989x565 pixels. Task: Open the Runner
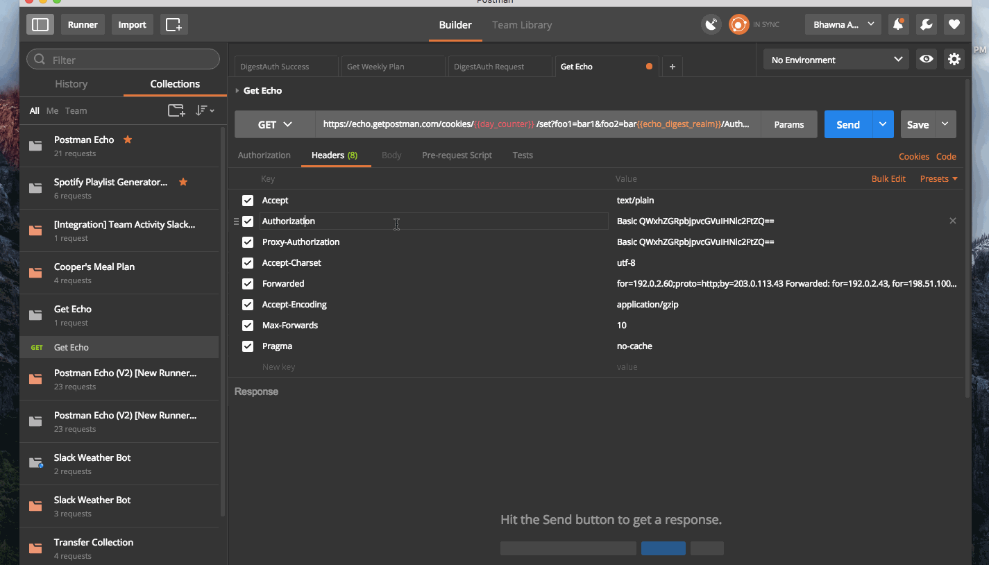[83, 25]
